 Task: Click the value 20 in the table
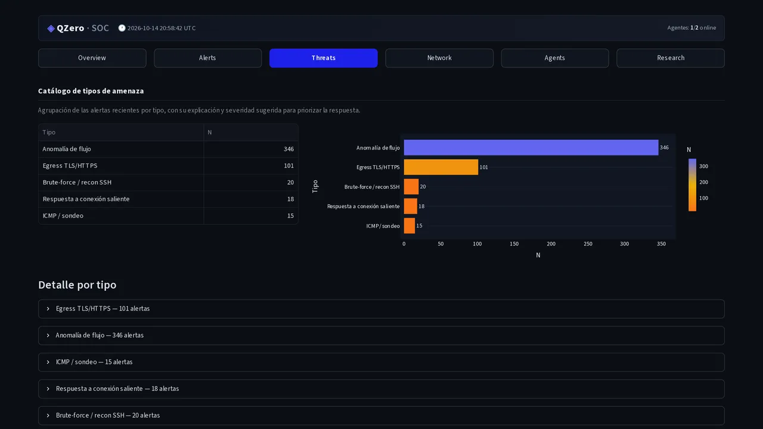[x=251, y=182]
